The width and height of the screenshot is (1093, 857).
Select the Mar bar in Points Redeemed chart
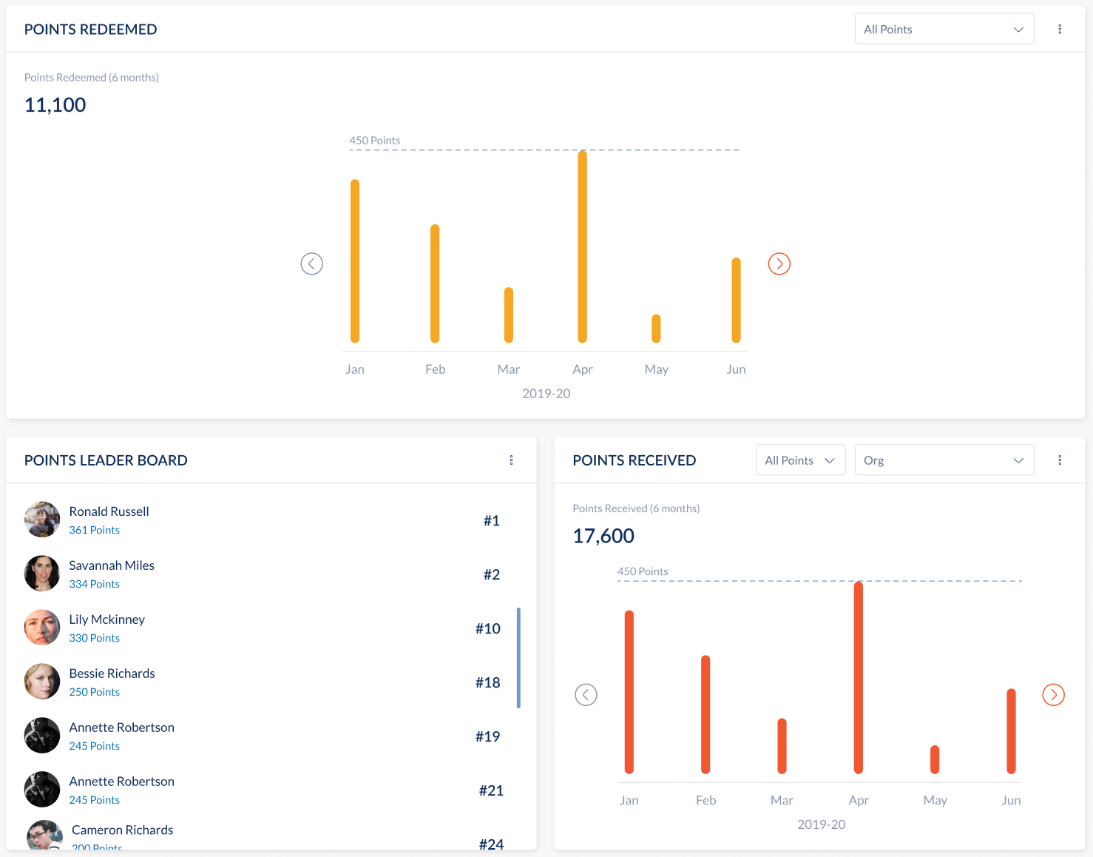[x=509, y=315]
